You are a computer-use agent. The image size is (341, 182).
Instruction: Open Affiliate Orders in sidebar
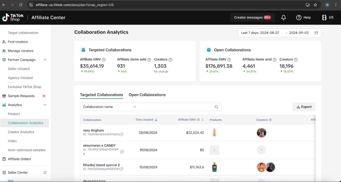point(19,159)
